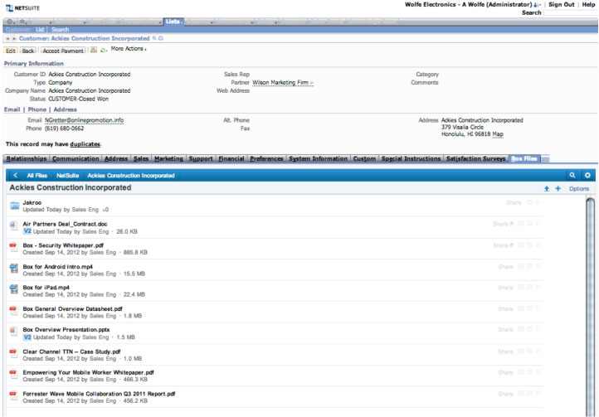Click NetSuite breadcrumb in Box
The height and width of the screenshot is (417, 599).
(68, 175)
